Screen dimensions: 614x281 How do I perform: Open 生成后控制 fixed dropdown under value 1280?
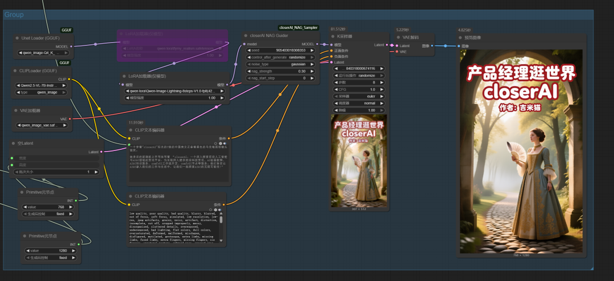(x=51, y=258)
